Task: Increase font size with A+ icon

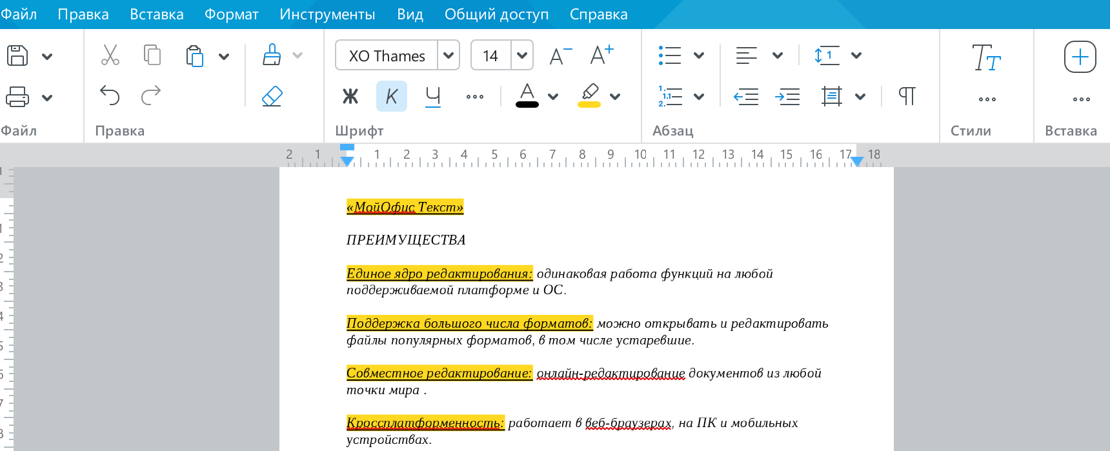Action: (601, 55)
